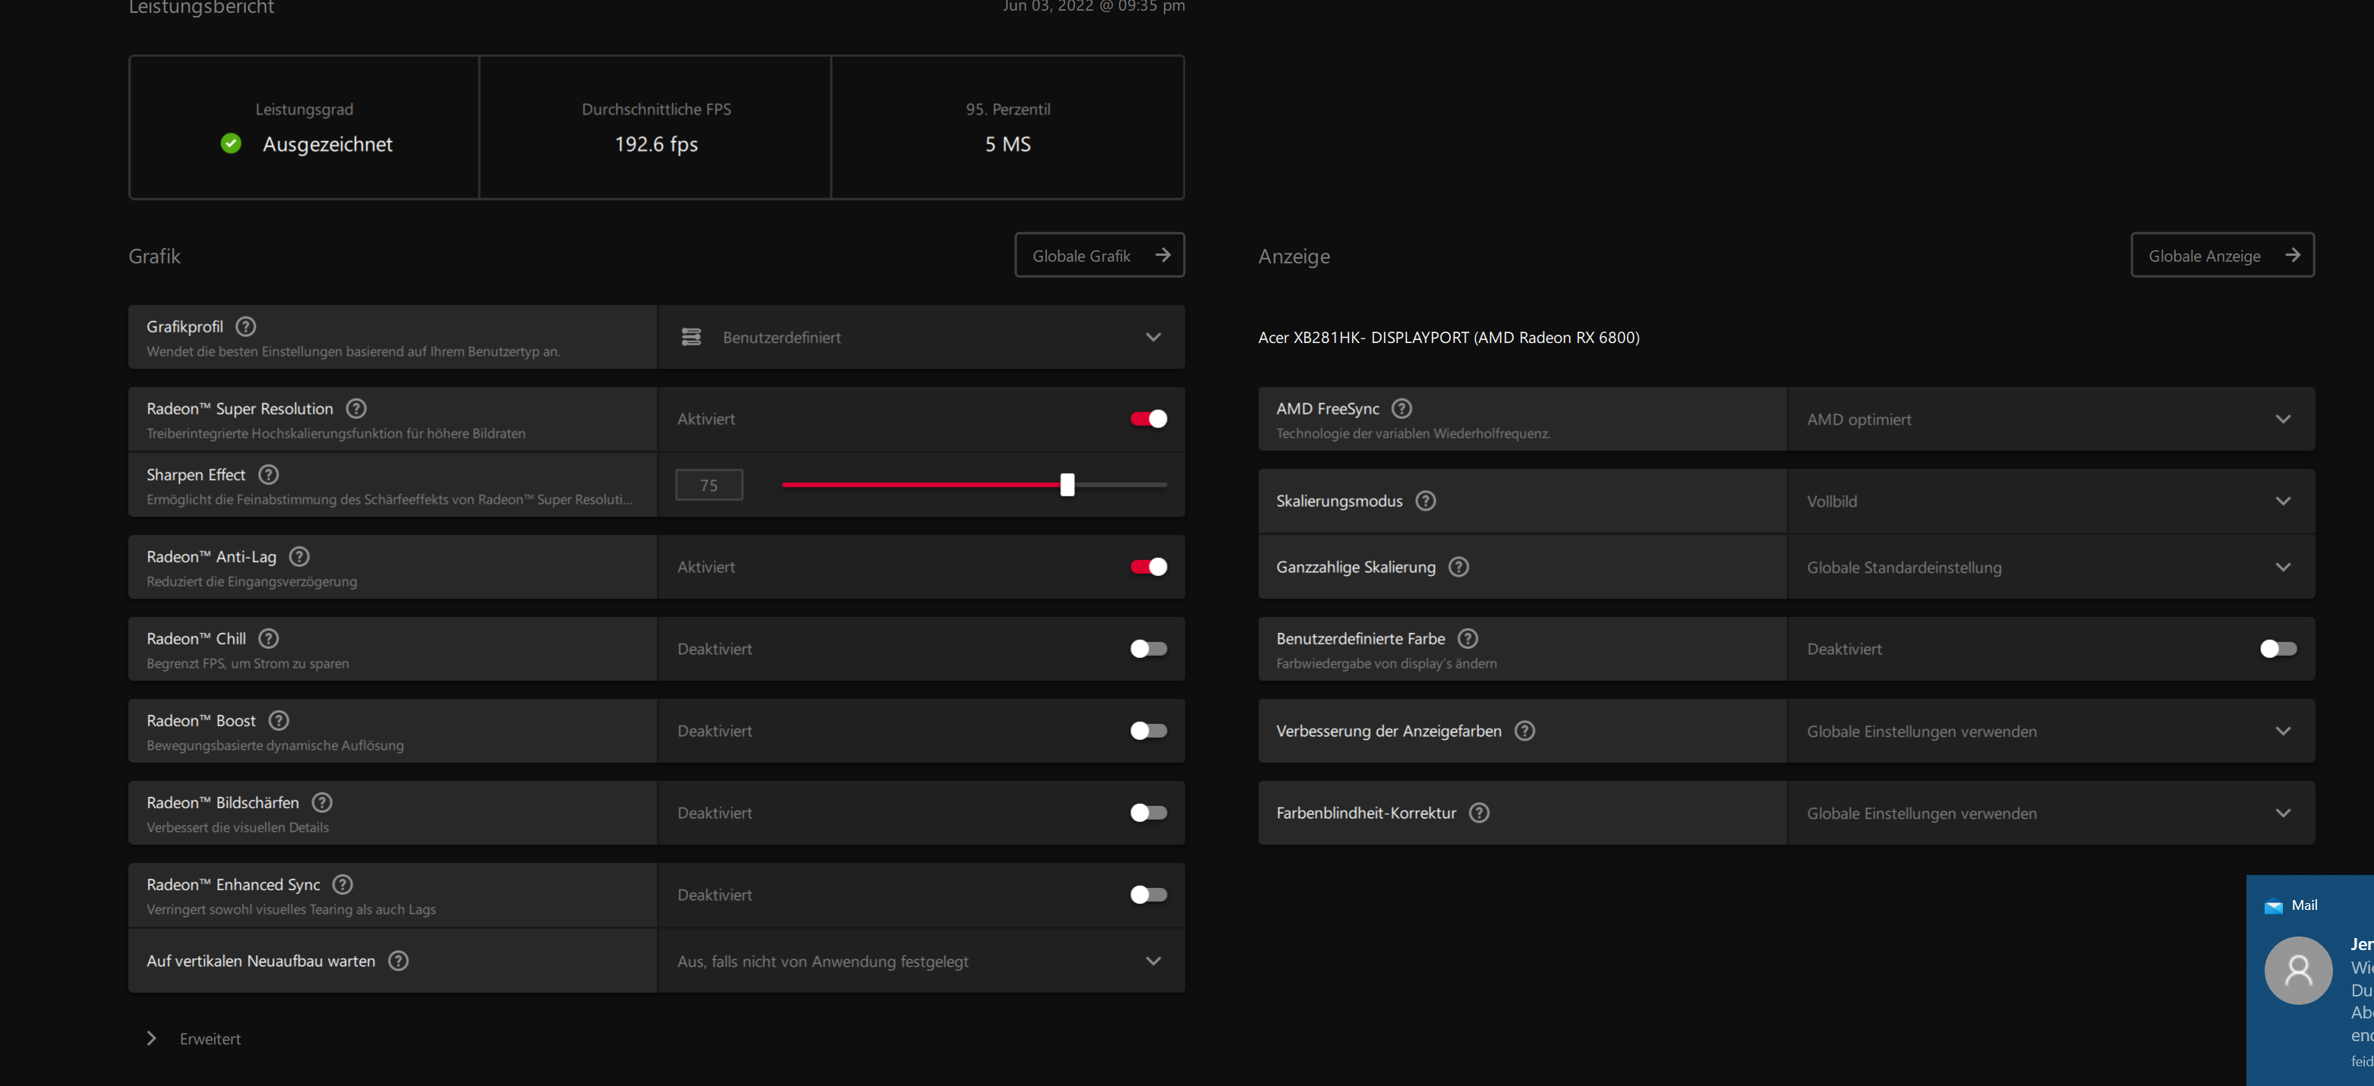Disable Radeon Super Resolution toggle

coord(1149,419)
